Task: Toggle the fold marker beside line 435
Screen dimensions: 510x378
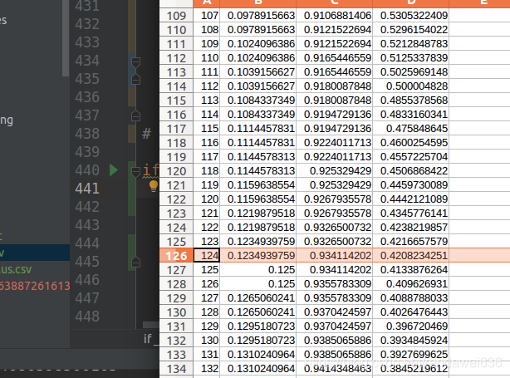Action: (135, 80)
